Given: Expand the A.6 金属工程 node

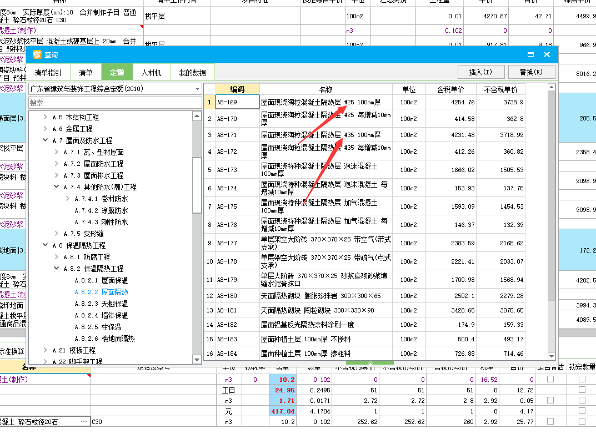Looking at the screenshot, I should pos(45,129).
